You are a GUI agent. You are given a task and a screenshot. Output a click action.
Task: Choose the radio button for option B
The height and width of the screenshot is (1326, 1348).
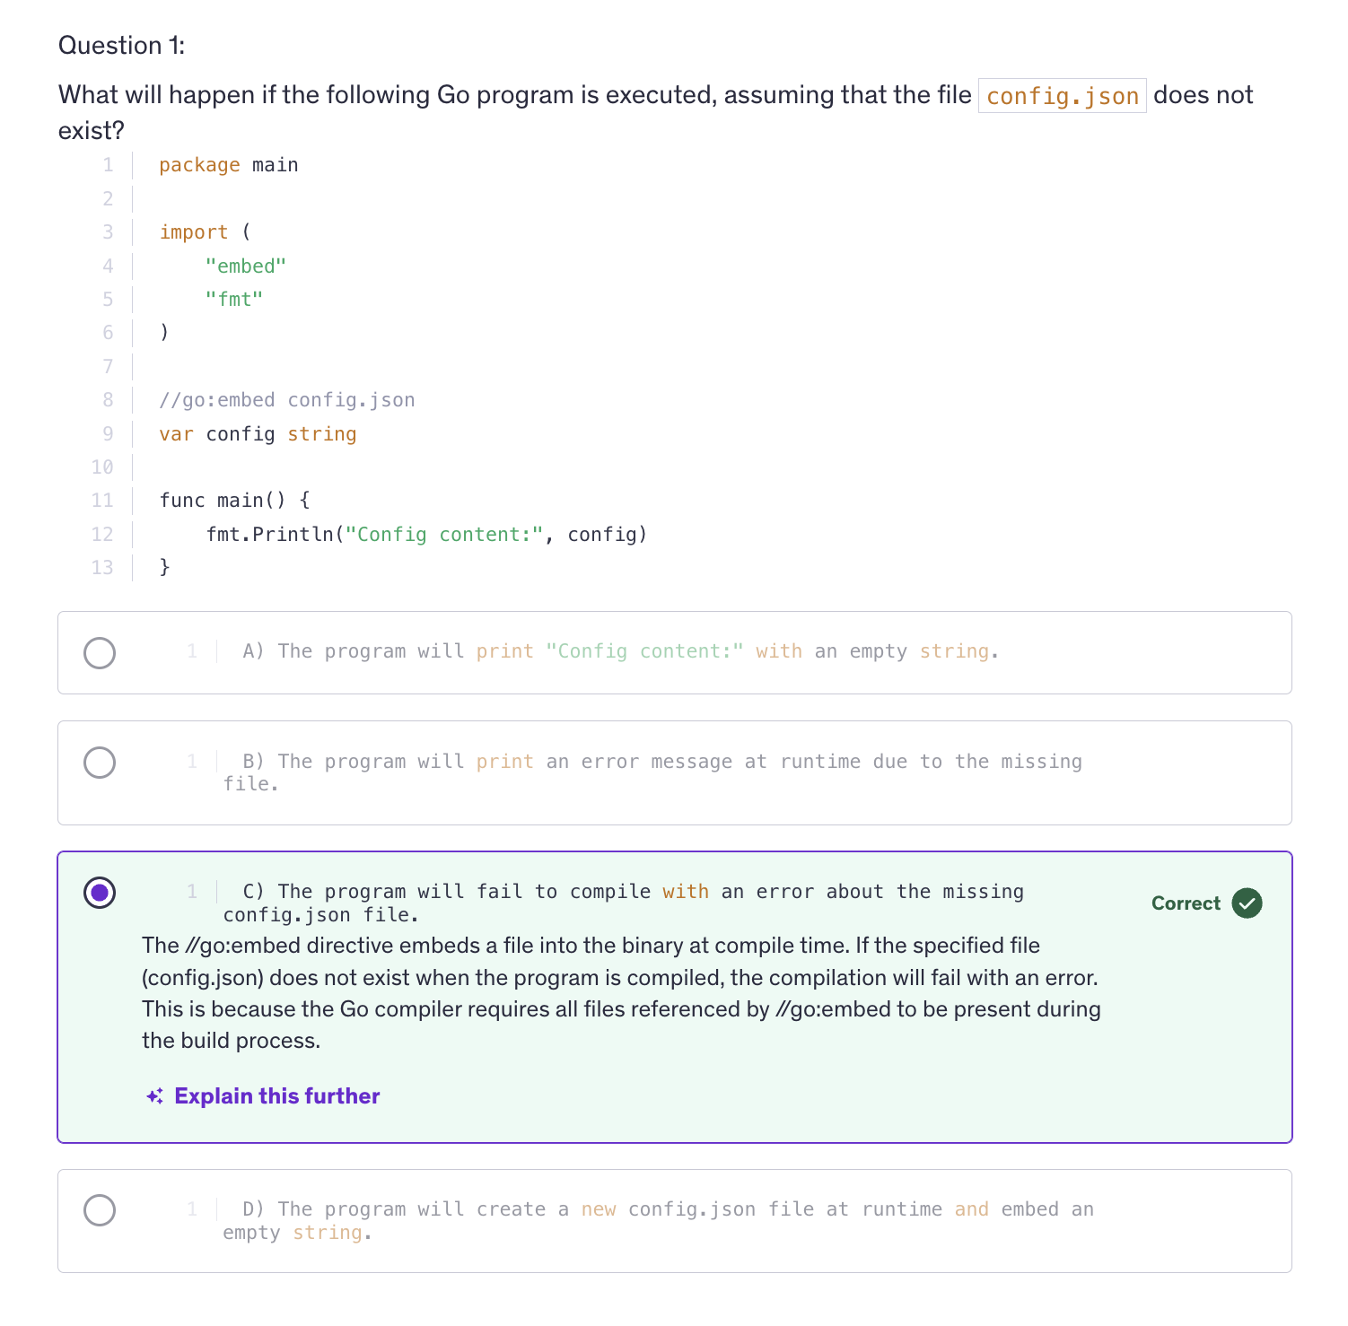coord(100,763)
